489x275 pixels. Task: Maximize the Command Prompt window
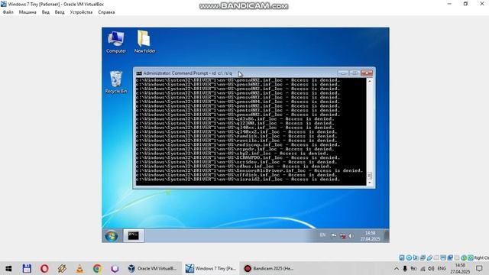pos(355,73)
